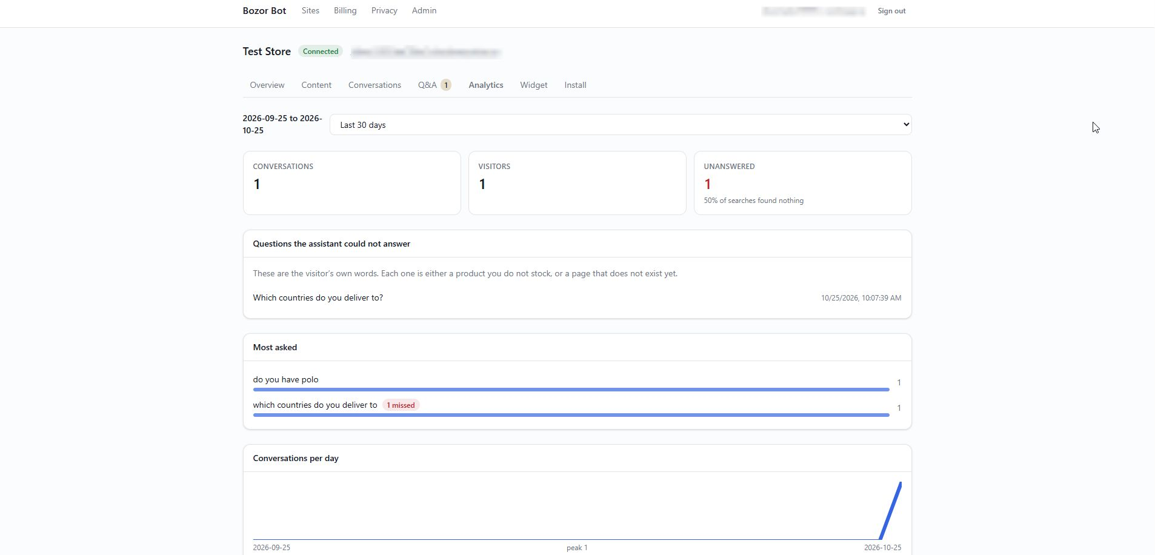The width and height of the screenshot is (1155, 555).
Task: Click '50% of searches found nothing' text
Action: coord(754,201)
